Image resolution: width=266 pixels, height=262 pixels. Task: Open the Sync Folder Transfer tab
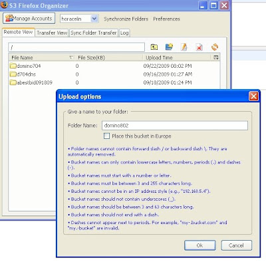[x=94, y=33]
